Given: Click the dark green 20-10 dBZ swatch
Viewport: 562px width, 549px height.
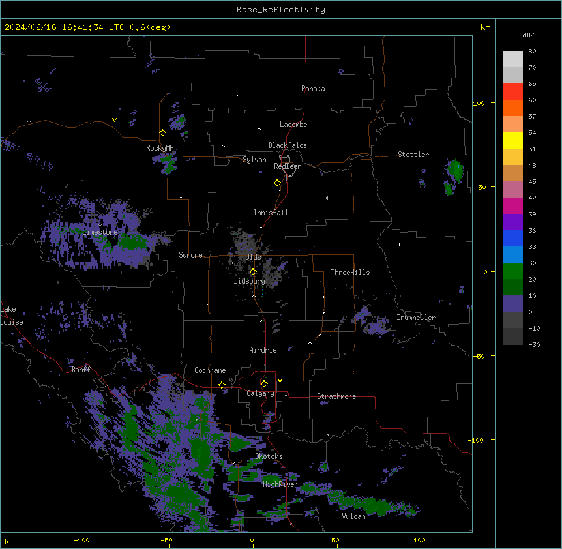Looking at the screenshot, I should (x=512, y=287).
